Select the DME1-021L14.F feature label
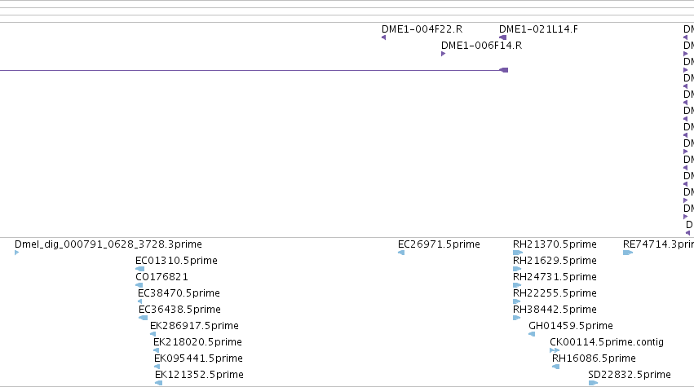The height and width of the screenshot is (387, 694). click(x=538, y=29)
